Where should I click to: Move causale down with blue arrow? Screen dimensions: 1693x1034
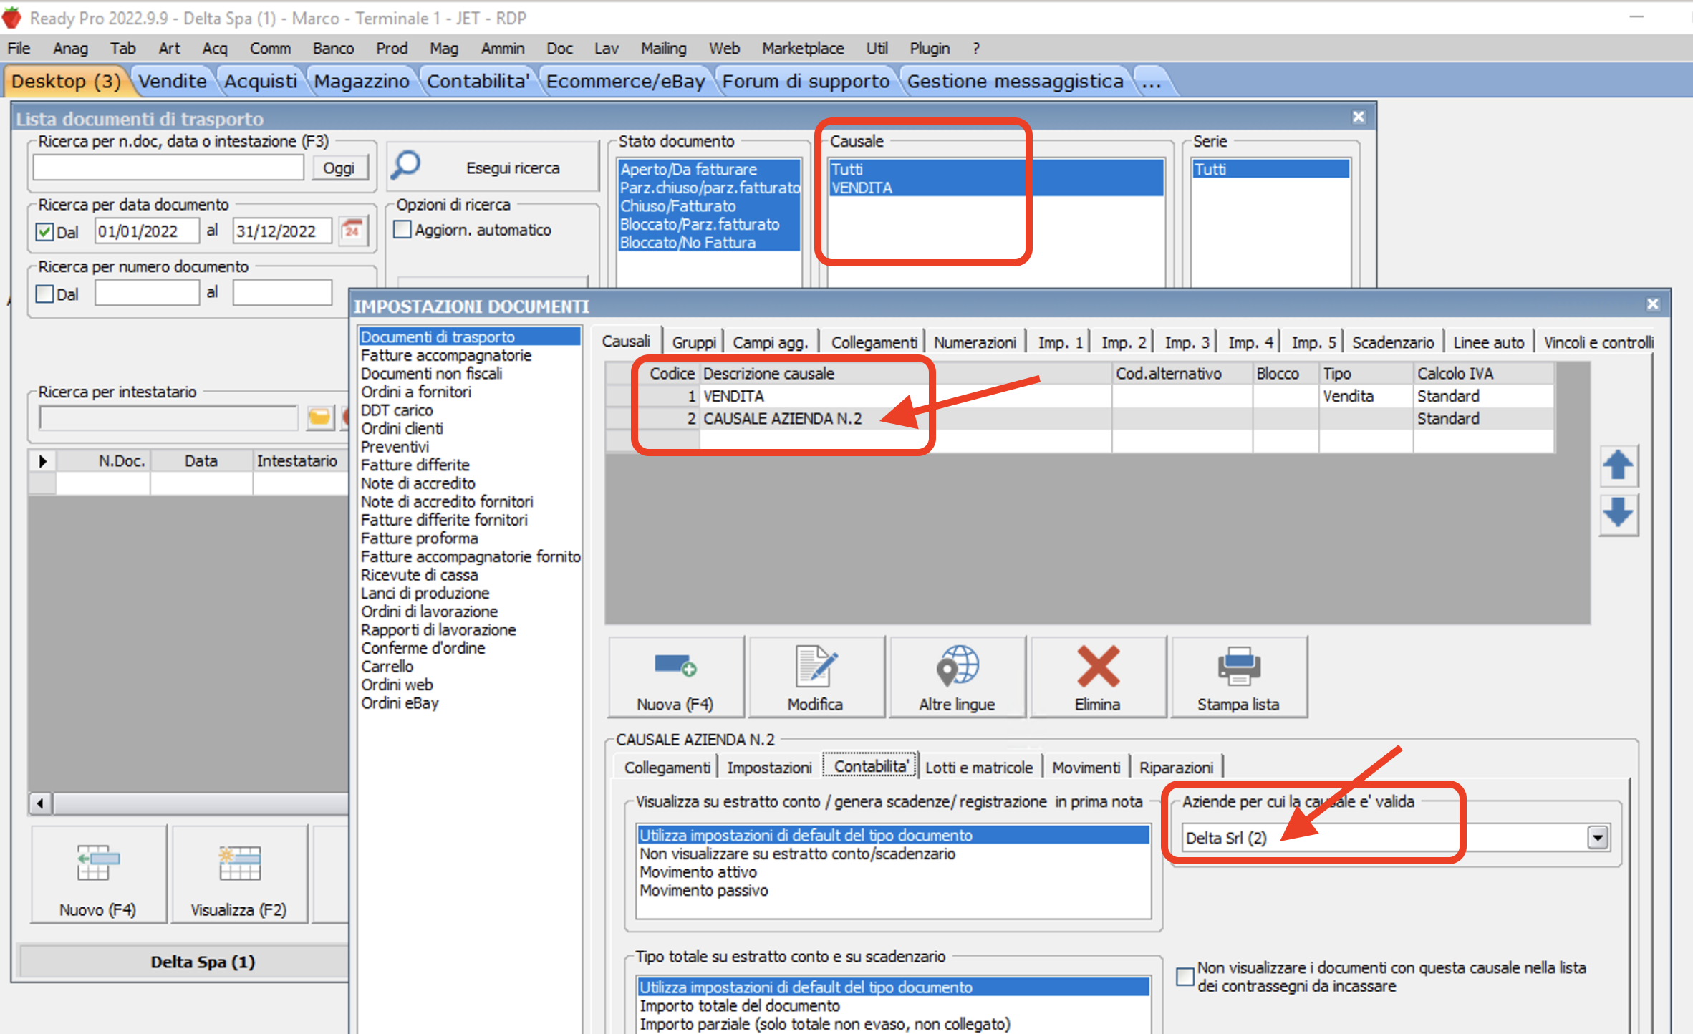(1617, 513)
